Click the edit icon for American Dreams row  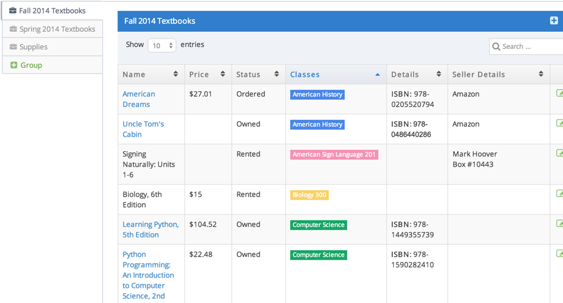[x=559, y=94]
